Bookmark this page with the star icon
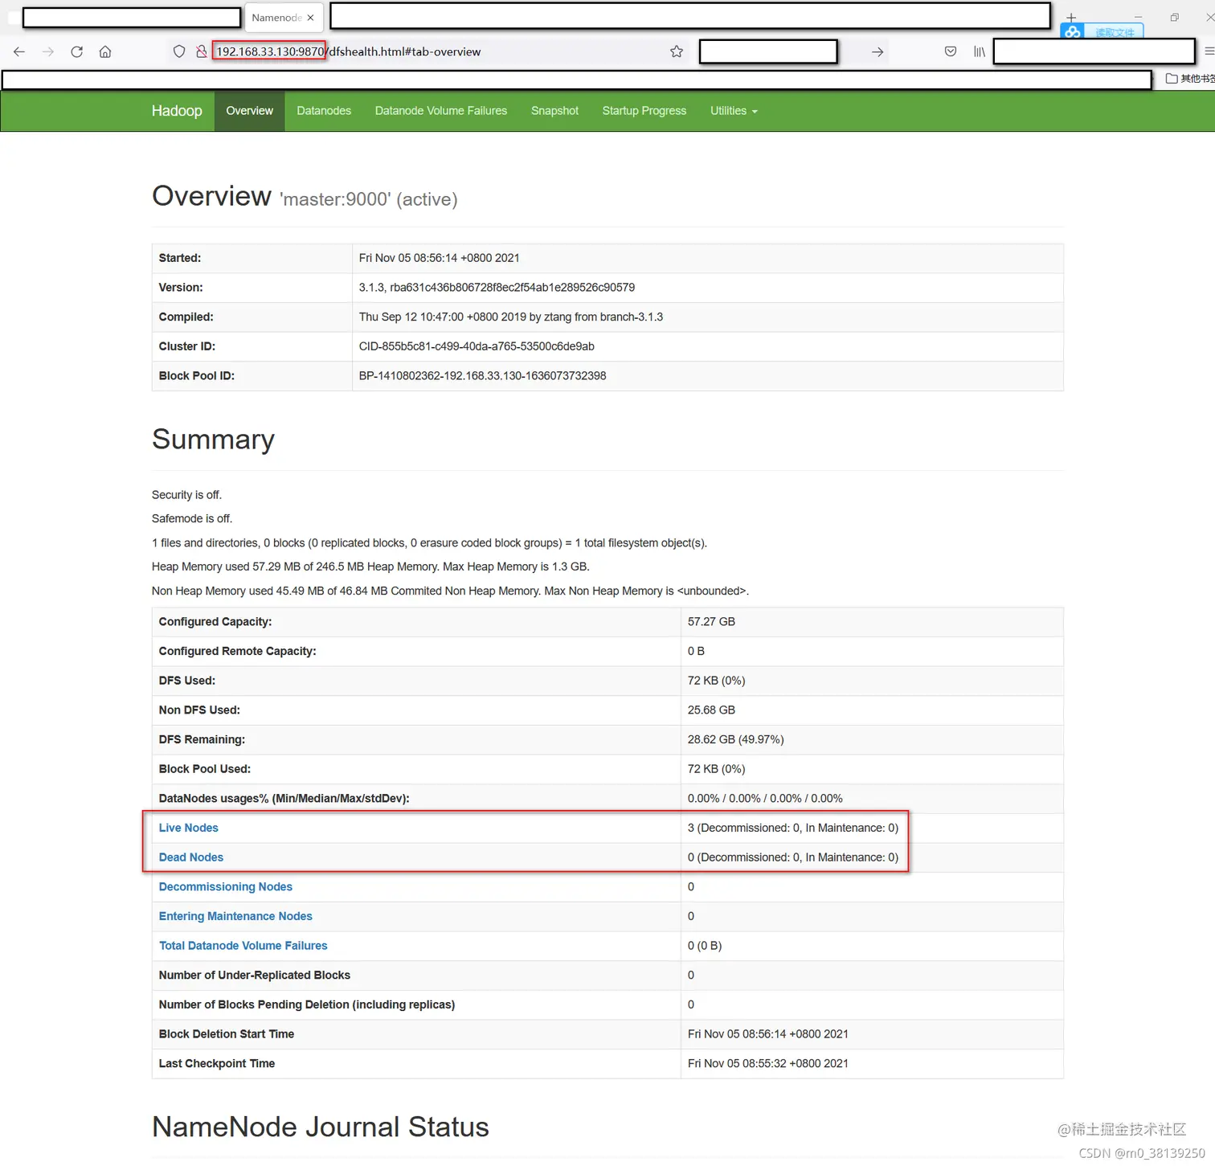The height and width of the screenshot is (1166, 1215). [677, 51]
